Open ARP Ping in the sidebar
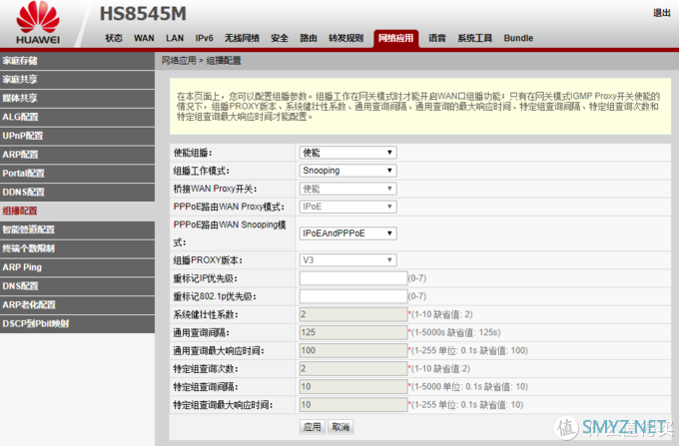Screen dimensions: 679x446 point(77,267)
